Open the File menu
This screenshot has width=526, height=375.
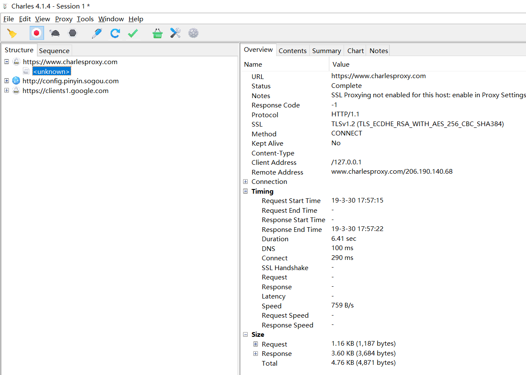(x=8, y=19)
